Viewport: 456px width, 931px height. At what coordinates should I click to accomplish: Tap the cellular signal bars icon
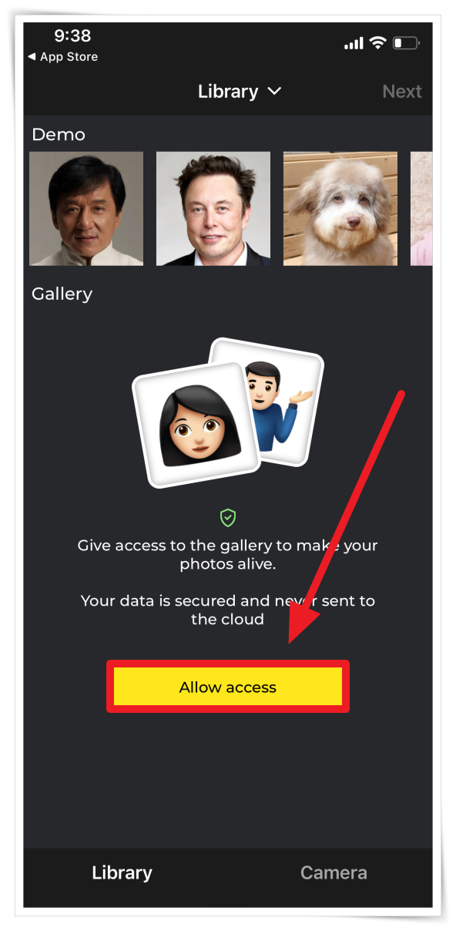click(x=354, y=44)
